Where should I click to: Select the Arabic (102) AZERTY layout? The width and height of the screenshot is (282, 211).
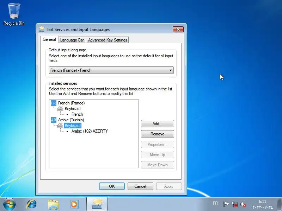[90, 131]
